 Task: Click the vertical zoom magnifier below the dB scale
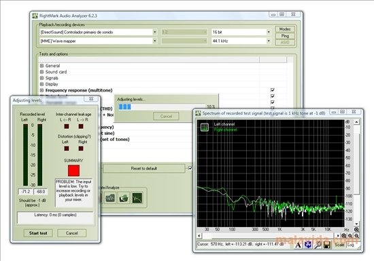coord(356,230)
